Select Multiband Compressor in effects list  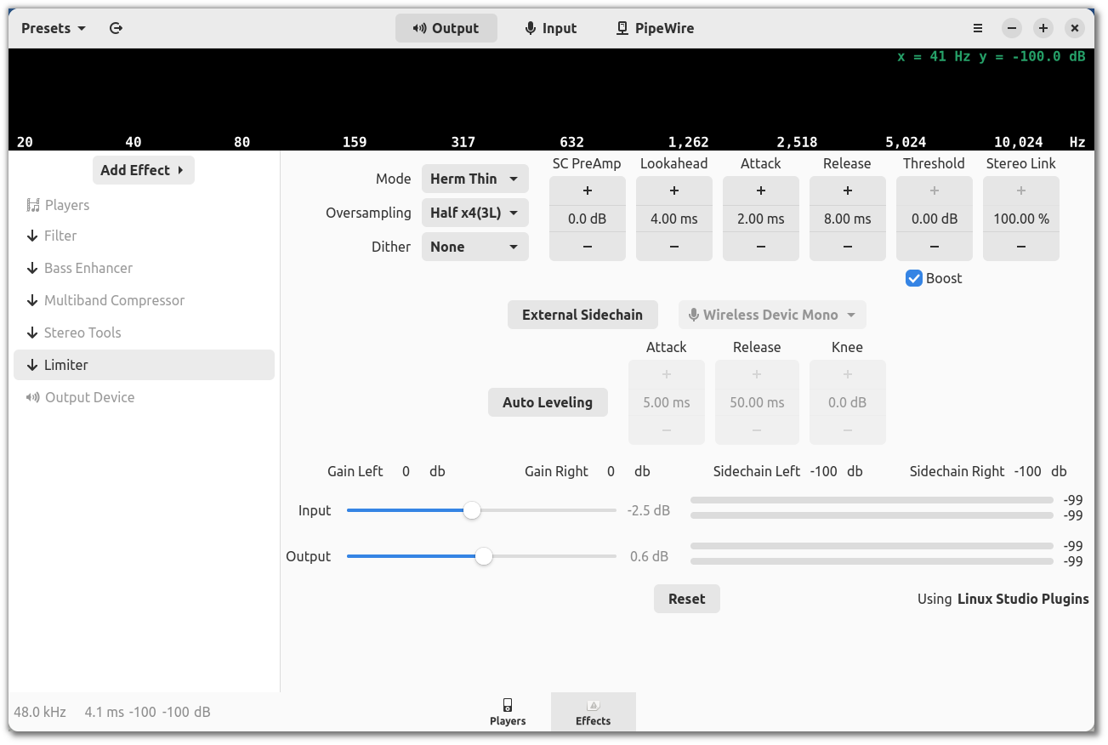(114, 300)
